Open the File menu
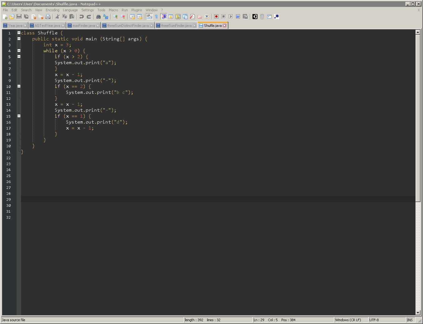423x324 pixels. [x=5, y=10]
